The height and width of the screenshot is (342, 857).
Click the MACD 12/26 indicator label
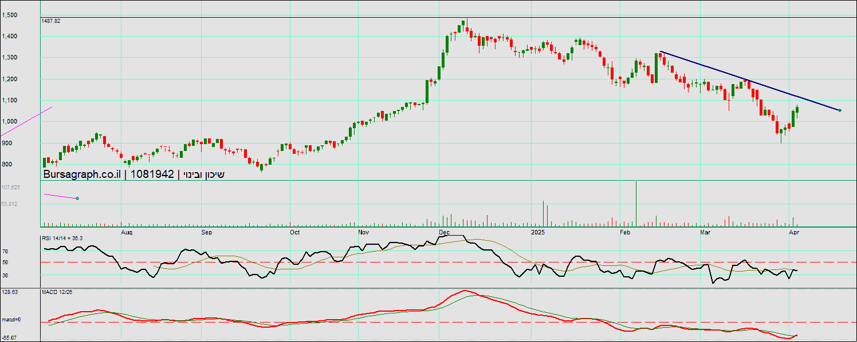pyautogui.click(x=57, y=292)
